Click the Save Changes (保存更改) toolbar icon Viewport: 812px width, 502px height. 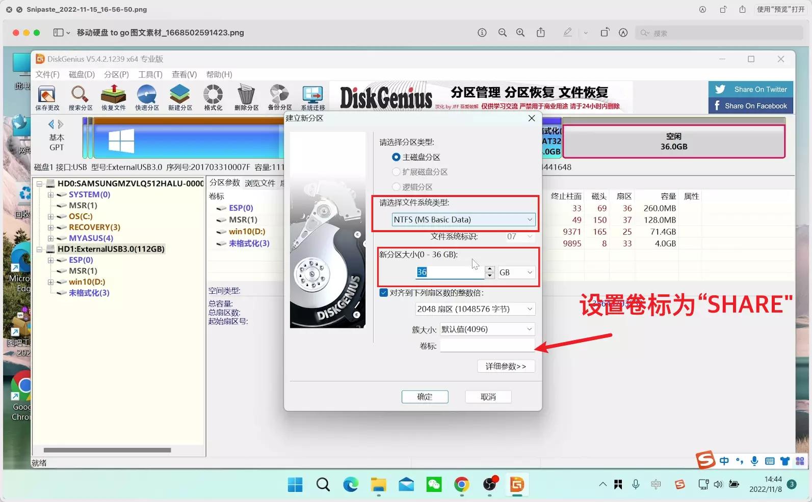[x=47, y=98]
